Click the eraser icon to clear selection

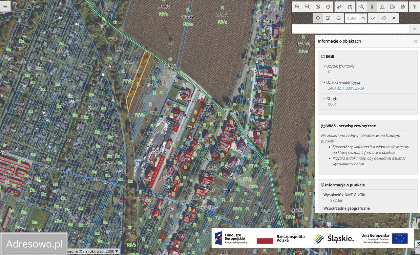click(x=384, y=18)
